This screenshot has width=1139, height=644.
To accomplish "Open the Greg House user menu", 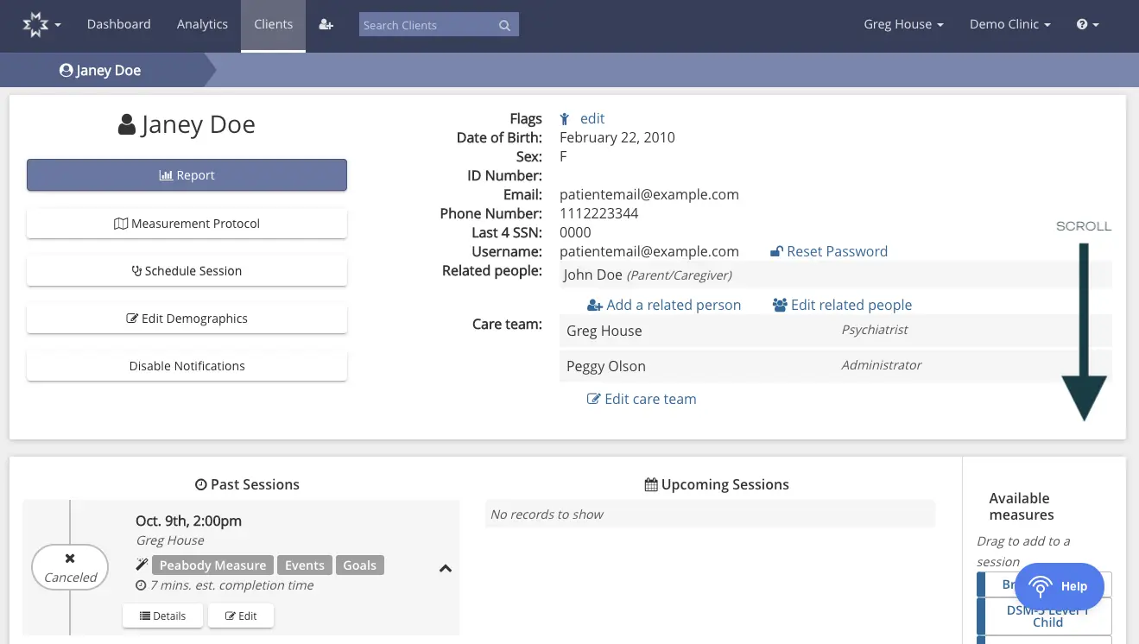I will pos(902,24).
